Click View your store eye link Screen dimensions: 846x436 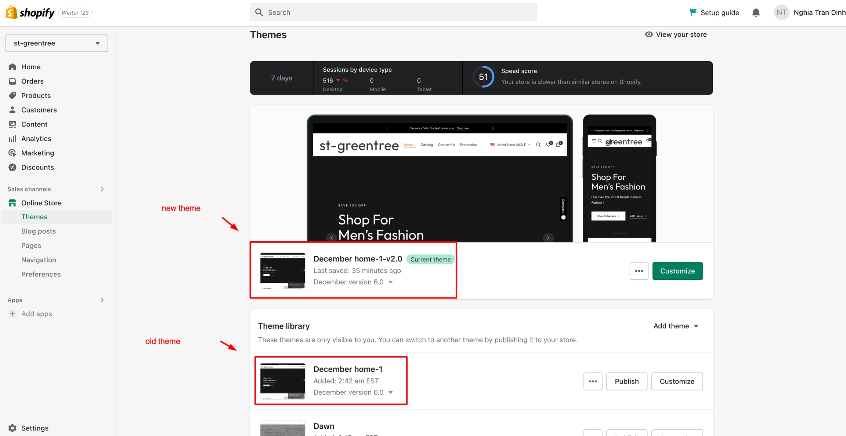676,34
